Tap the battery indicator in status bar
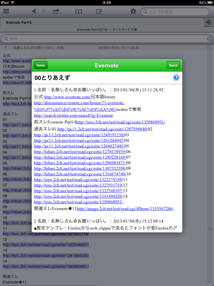This screenshot has width=214, height=286. pyautogui.click(x=210, y=3)
